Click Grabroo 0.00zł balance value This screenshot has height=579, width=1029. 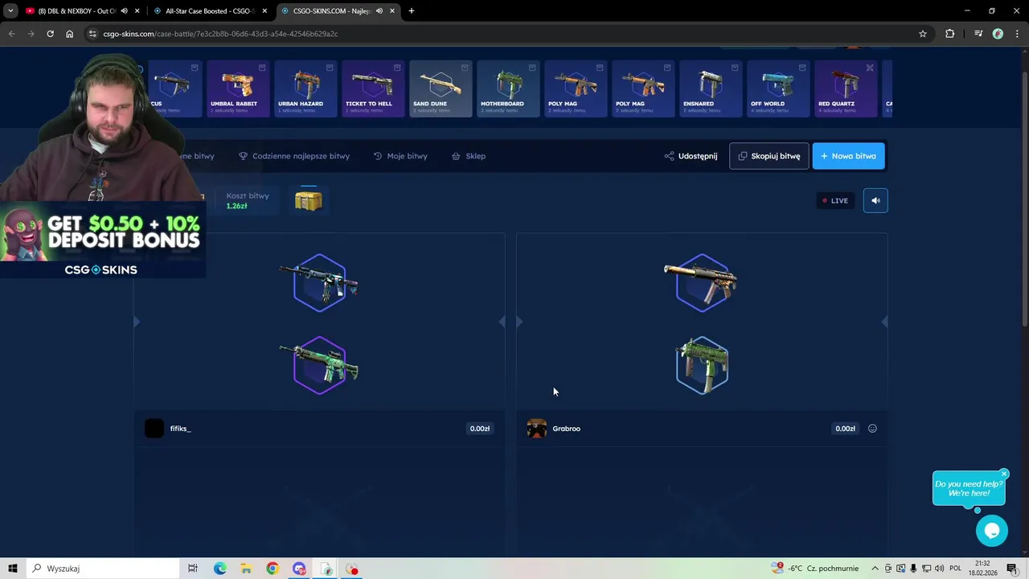pos(845,429)
